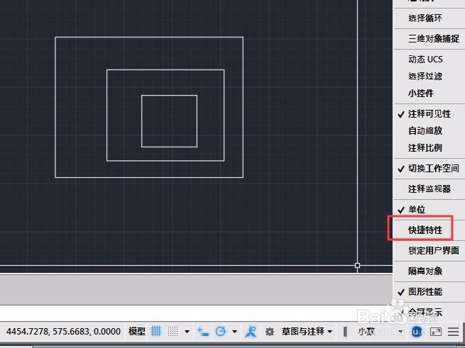Select the outermost rectangle's top edge
Image resolution: width=465 pixels, height=348 pixels.
[x=149, y=38]
